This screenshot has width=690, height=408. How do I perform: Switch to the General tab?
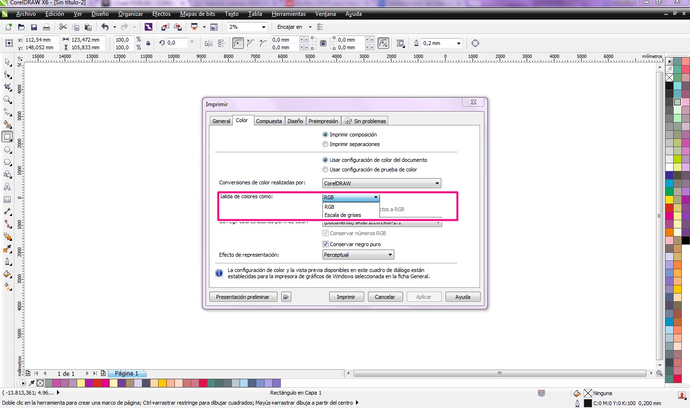(221, 121)
